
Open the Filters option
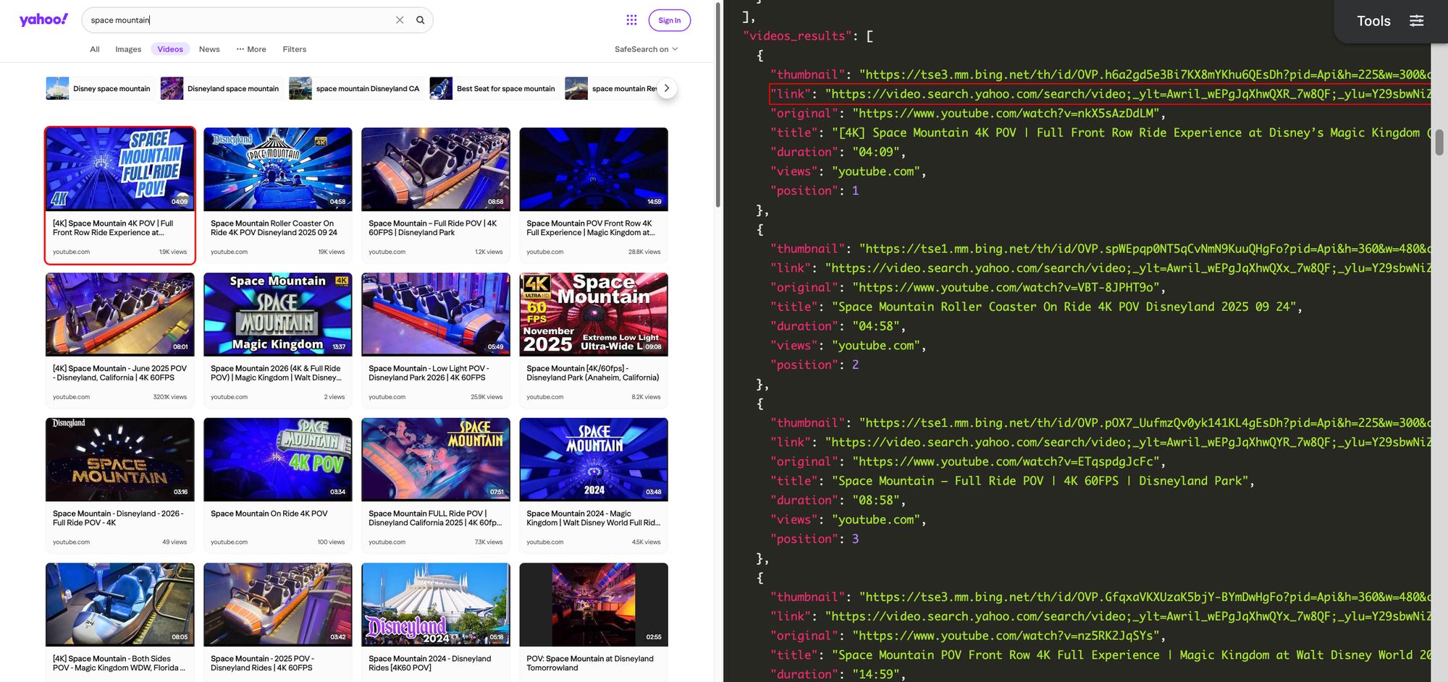(x=294, y=49)
